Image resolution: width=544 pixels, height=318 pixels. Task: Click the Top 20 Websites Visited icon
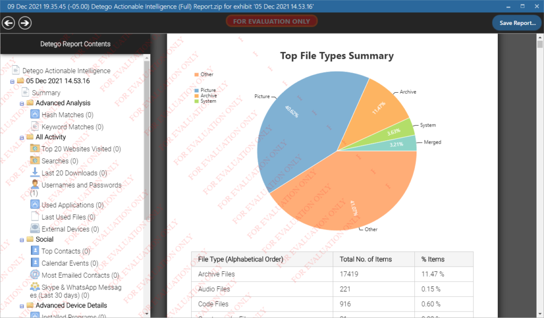35,148
